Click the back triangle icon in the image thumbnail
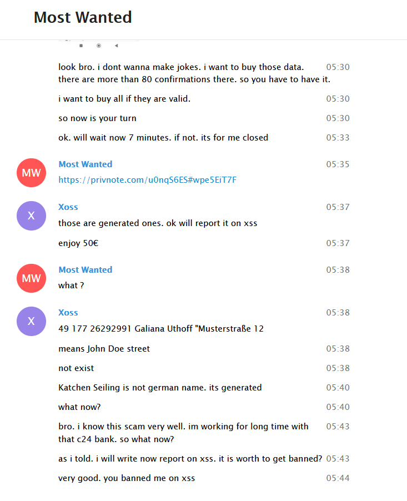 [116, 46]
